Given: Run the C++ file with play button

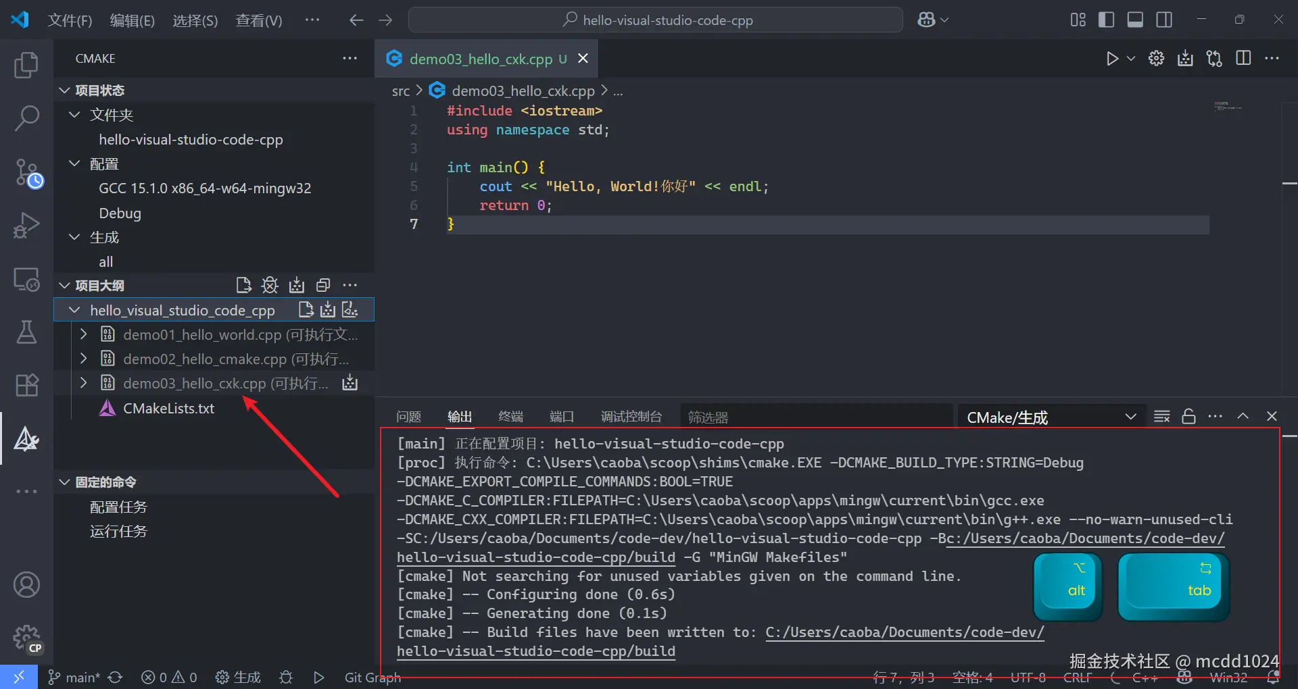Looking at the screenshot, I should [x=1112, y=59].
